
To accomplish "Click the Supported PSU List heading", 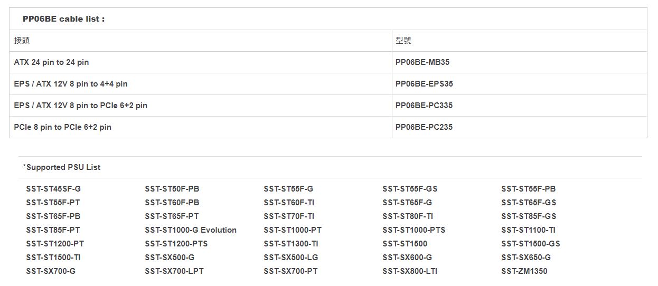I will tap(62, 167).
